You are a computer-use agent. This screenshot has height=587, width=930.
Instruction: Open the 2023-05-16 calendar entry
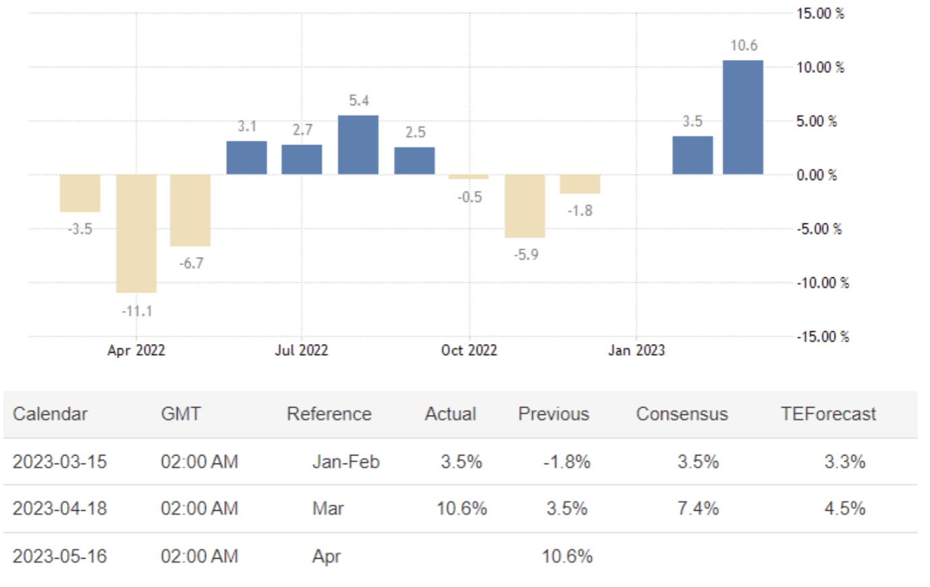(x=59, y=556)
